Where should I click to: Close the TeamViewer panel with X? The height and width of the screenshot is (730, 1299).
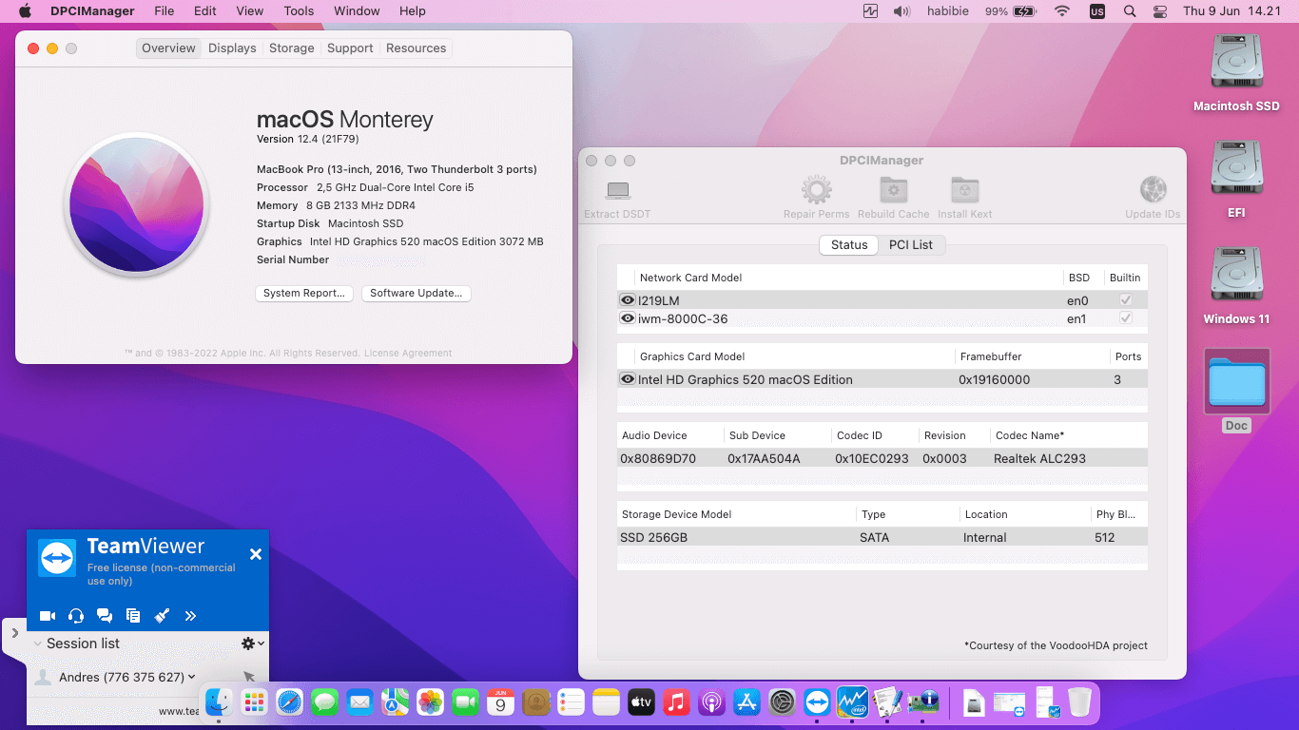pos(255,553)
